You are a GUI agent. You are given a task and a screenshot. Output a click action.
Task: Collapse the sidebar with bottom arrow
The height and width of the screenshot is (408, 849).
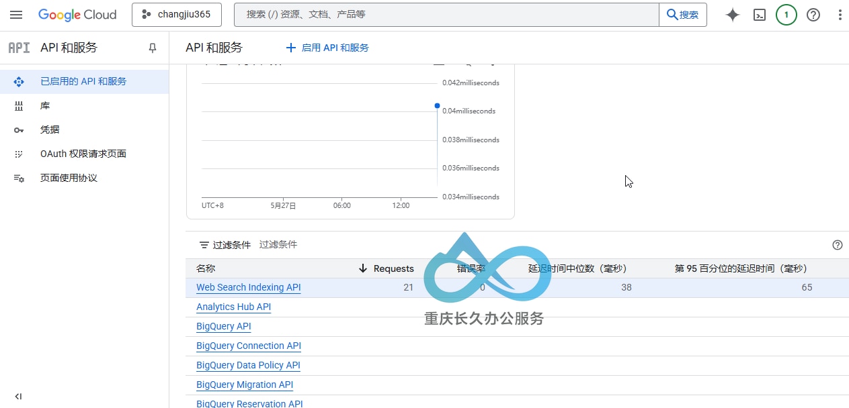click(x=18, y=396)
